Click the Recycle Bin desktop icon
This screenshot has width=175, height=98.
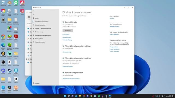(3, 3)
